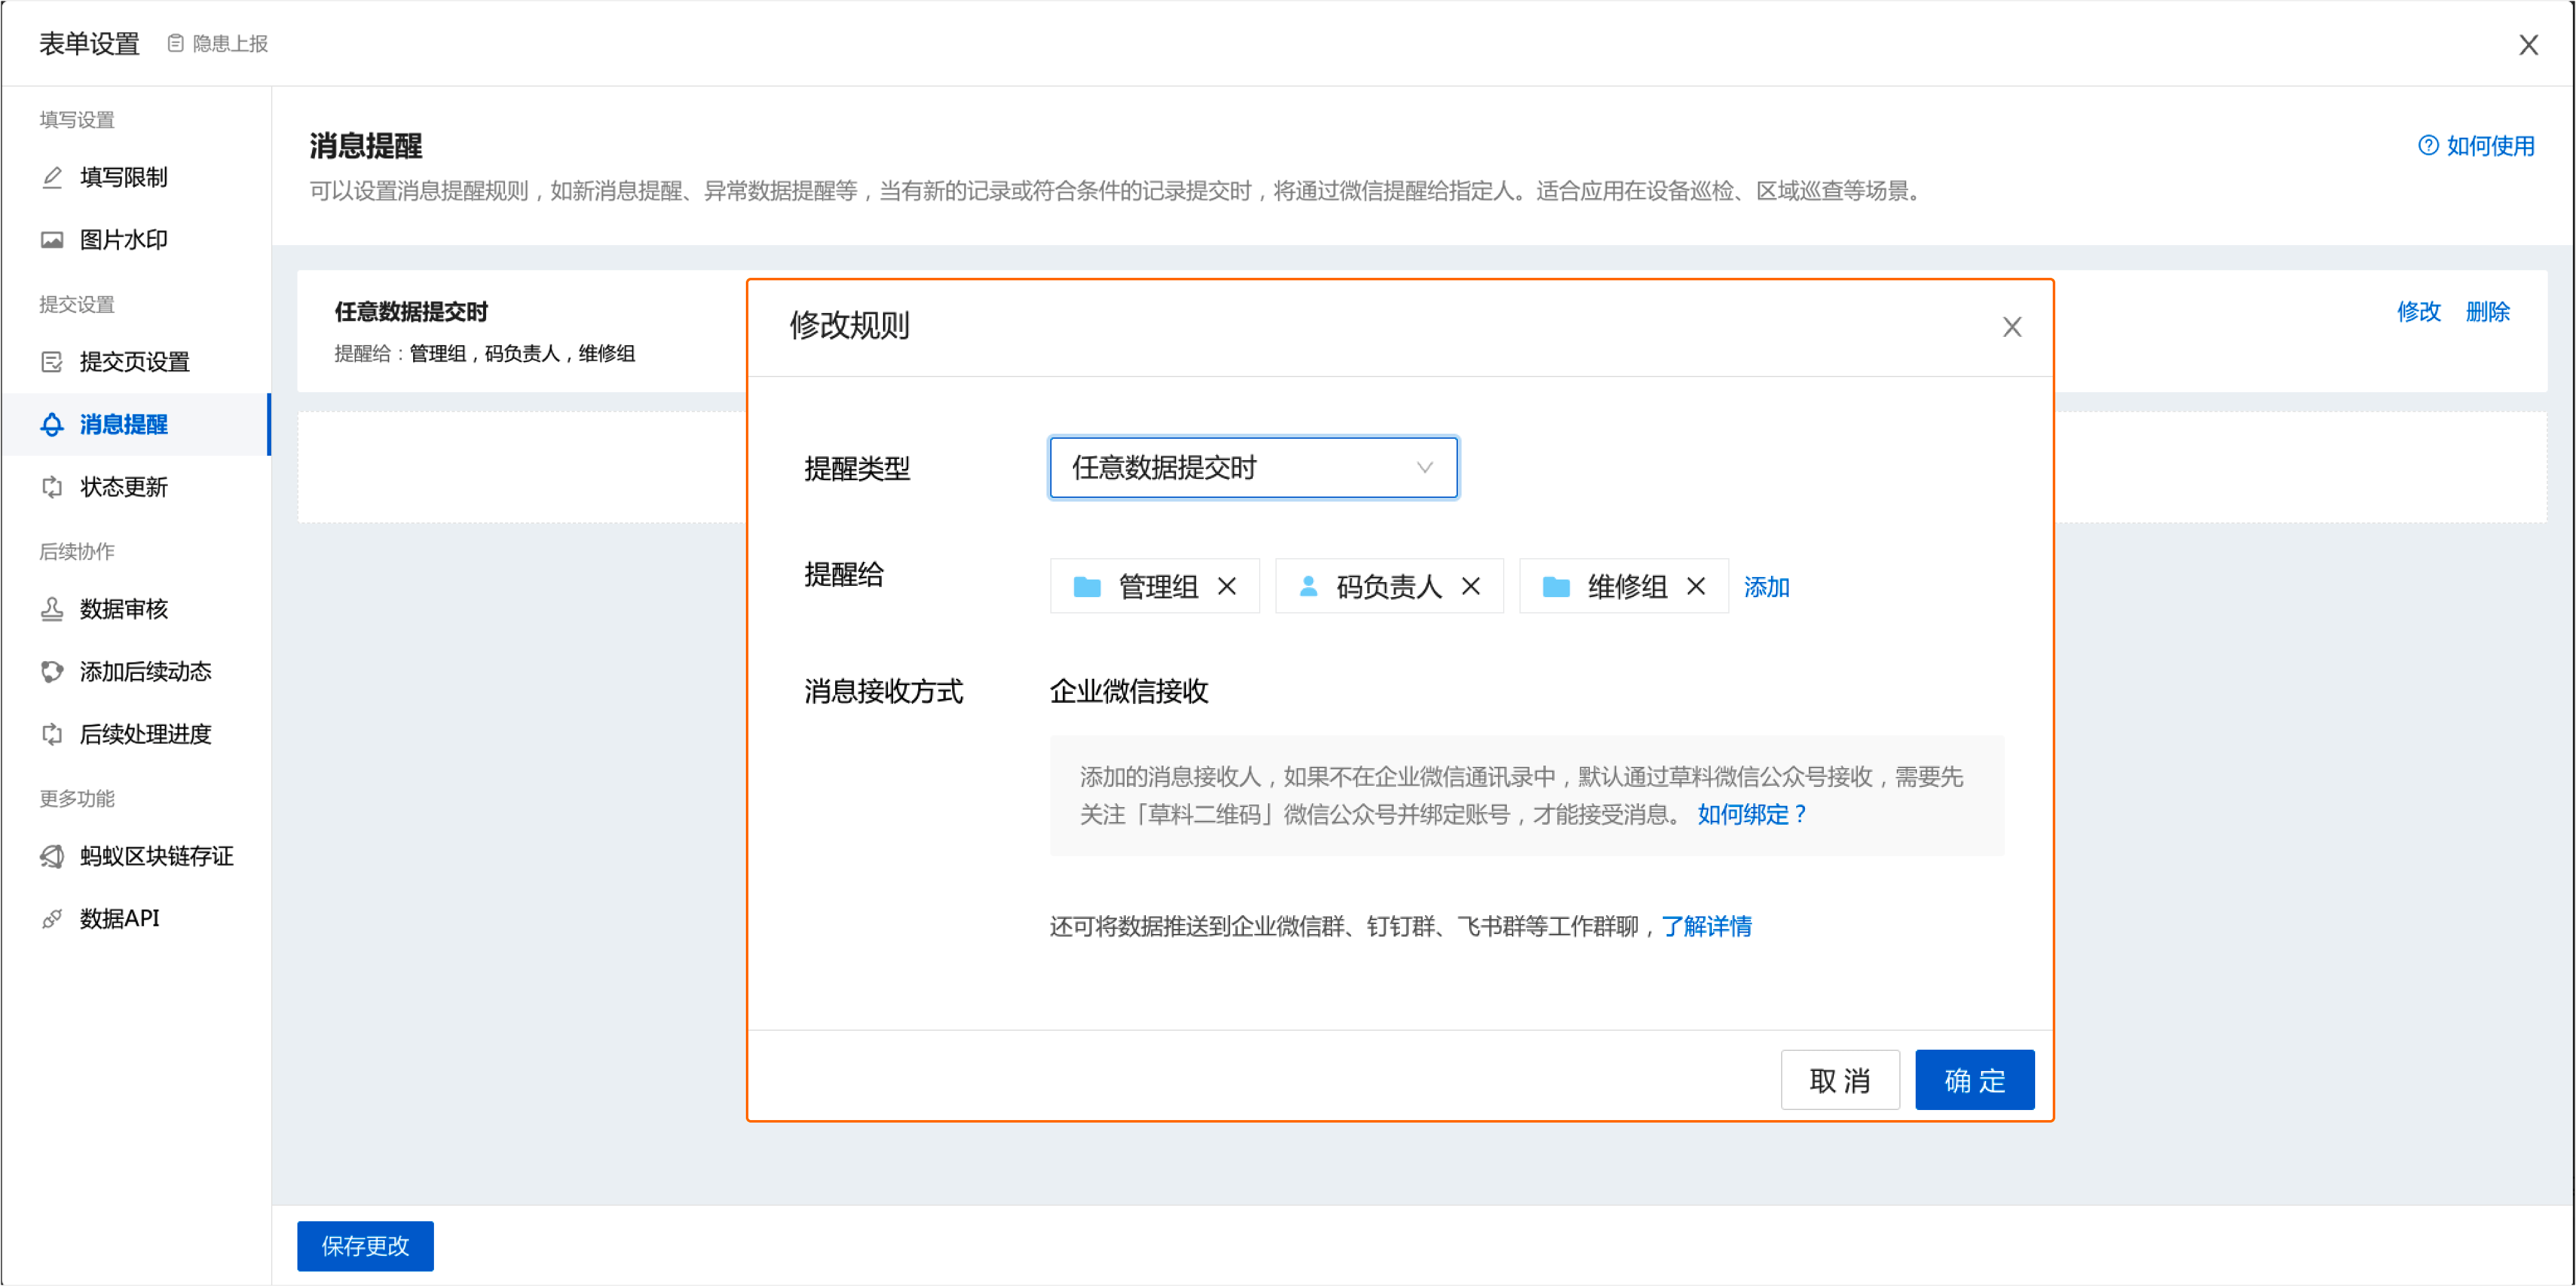Click 添加 link to add recipient
Image resolution: width=2576 pixels, height=1286 pixels.
[x=1766, y=586]
